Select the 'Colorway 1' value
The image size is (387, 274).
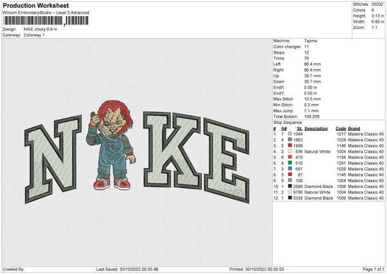[x=34, y=35]
